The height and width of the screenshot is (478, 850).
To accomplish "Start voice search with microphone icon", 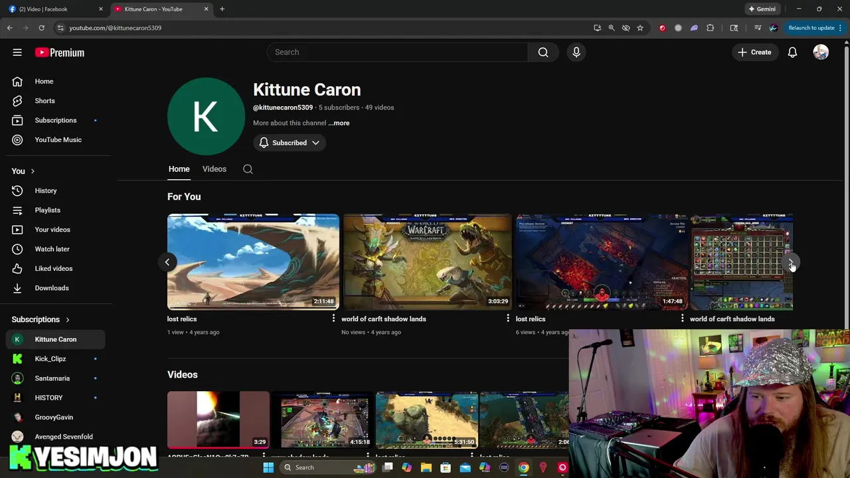I will click(576, 52).
